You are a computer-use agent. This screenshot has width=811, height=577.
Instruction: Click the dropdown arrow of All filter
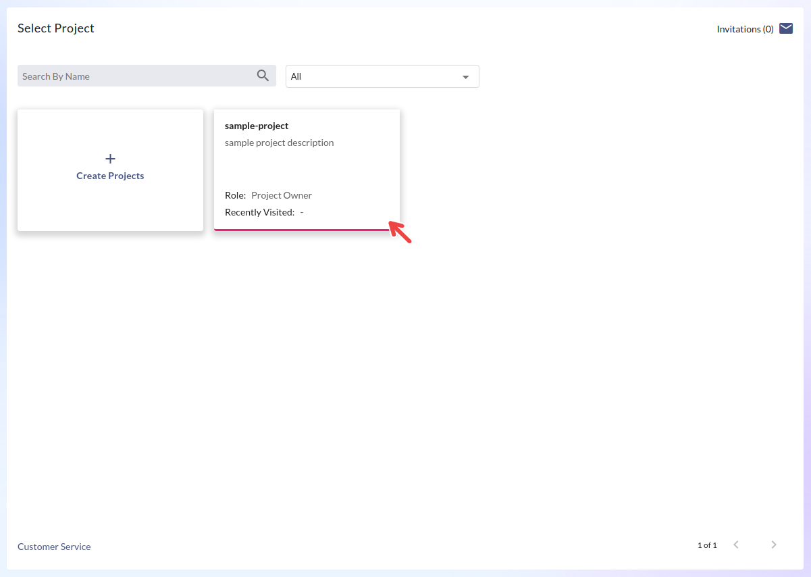coord(465,77)
